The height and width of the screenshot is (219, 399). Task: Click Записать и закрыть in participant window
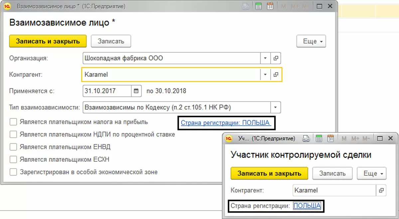[269, 173]
